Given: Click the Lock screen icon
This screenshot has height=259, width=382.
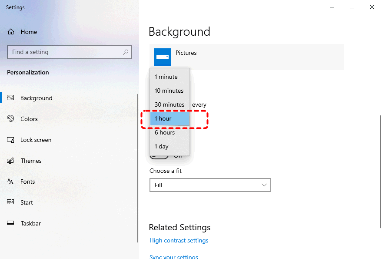Looking at the screenshot, I should [11, 140].
